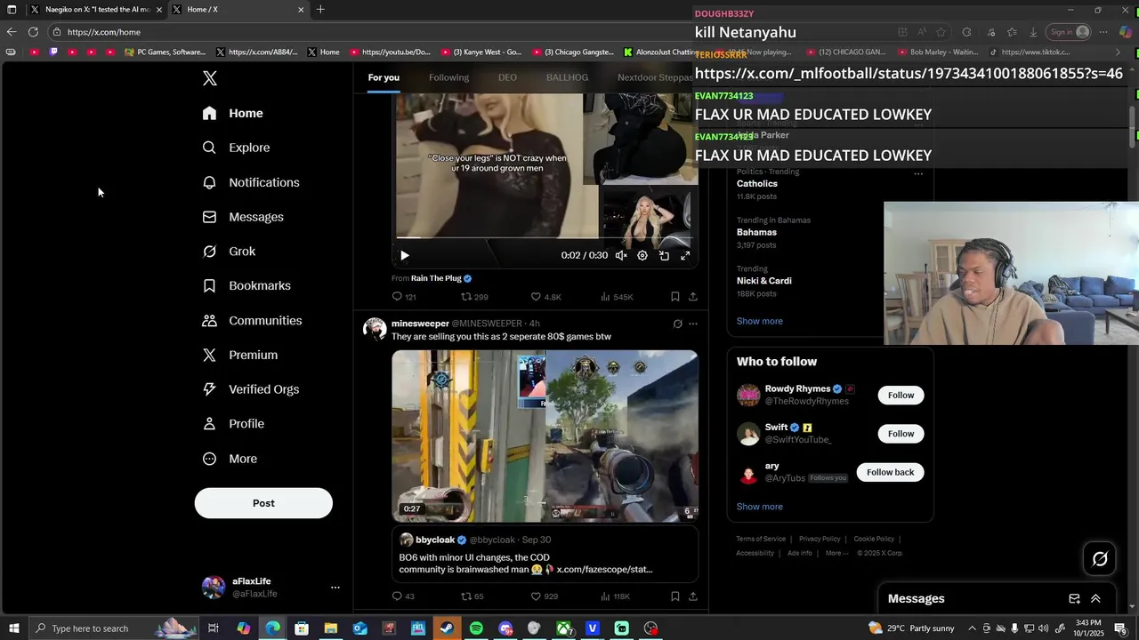The image size is (1139, 640).
Task: Switch to the BALLHOG tab
Action: click(x=567, y=77)
